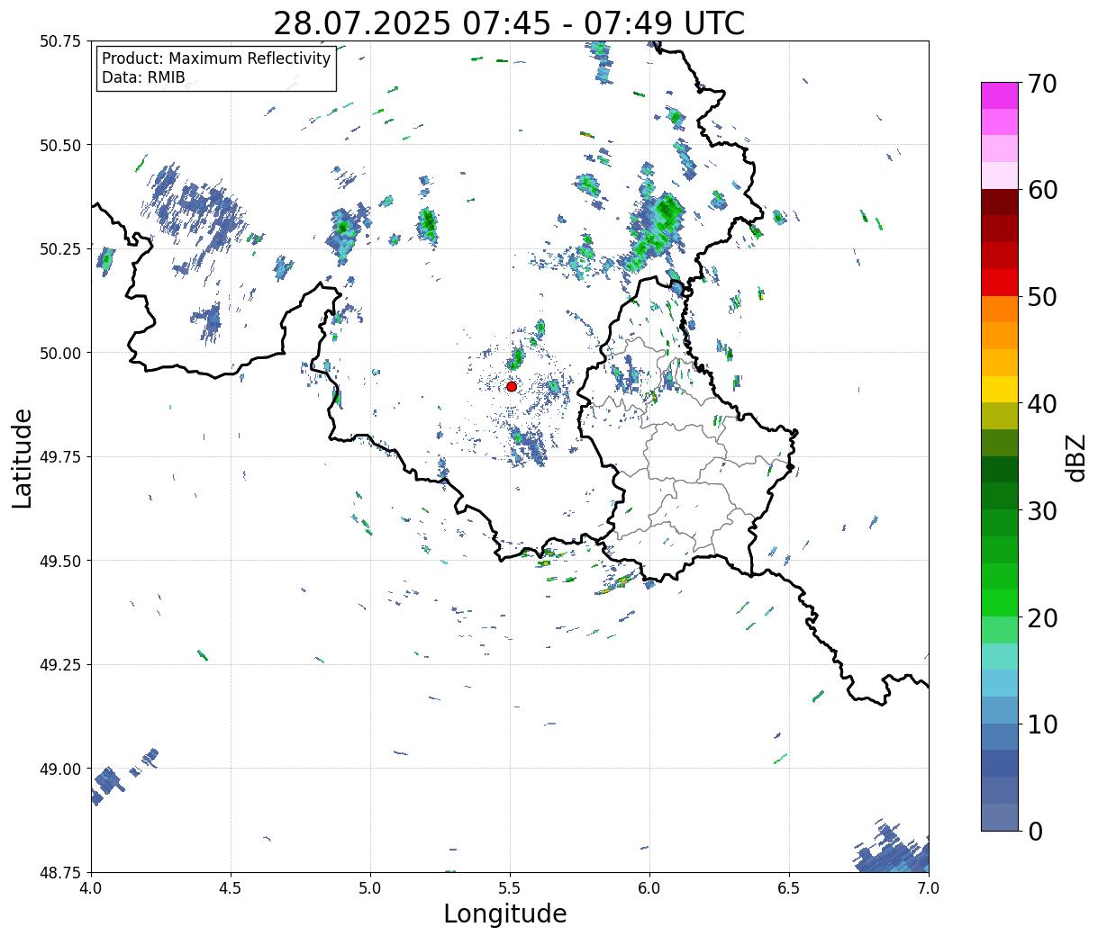Viewport: 1098px width, 936px height.
Task: Click the 50.75 latitude tick label
Action: coord(60,41)
